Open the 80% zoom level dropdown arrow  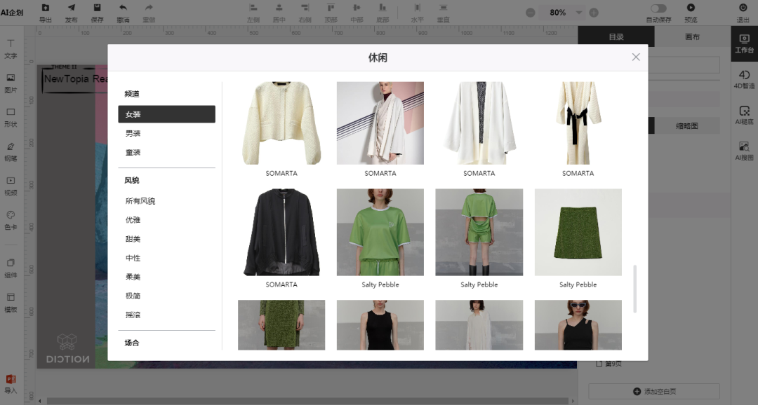(578, 13)
